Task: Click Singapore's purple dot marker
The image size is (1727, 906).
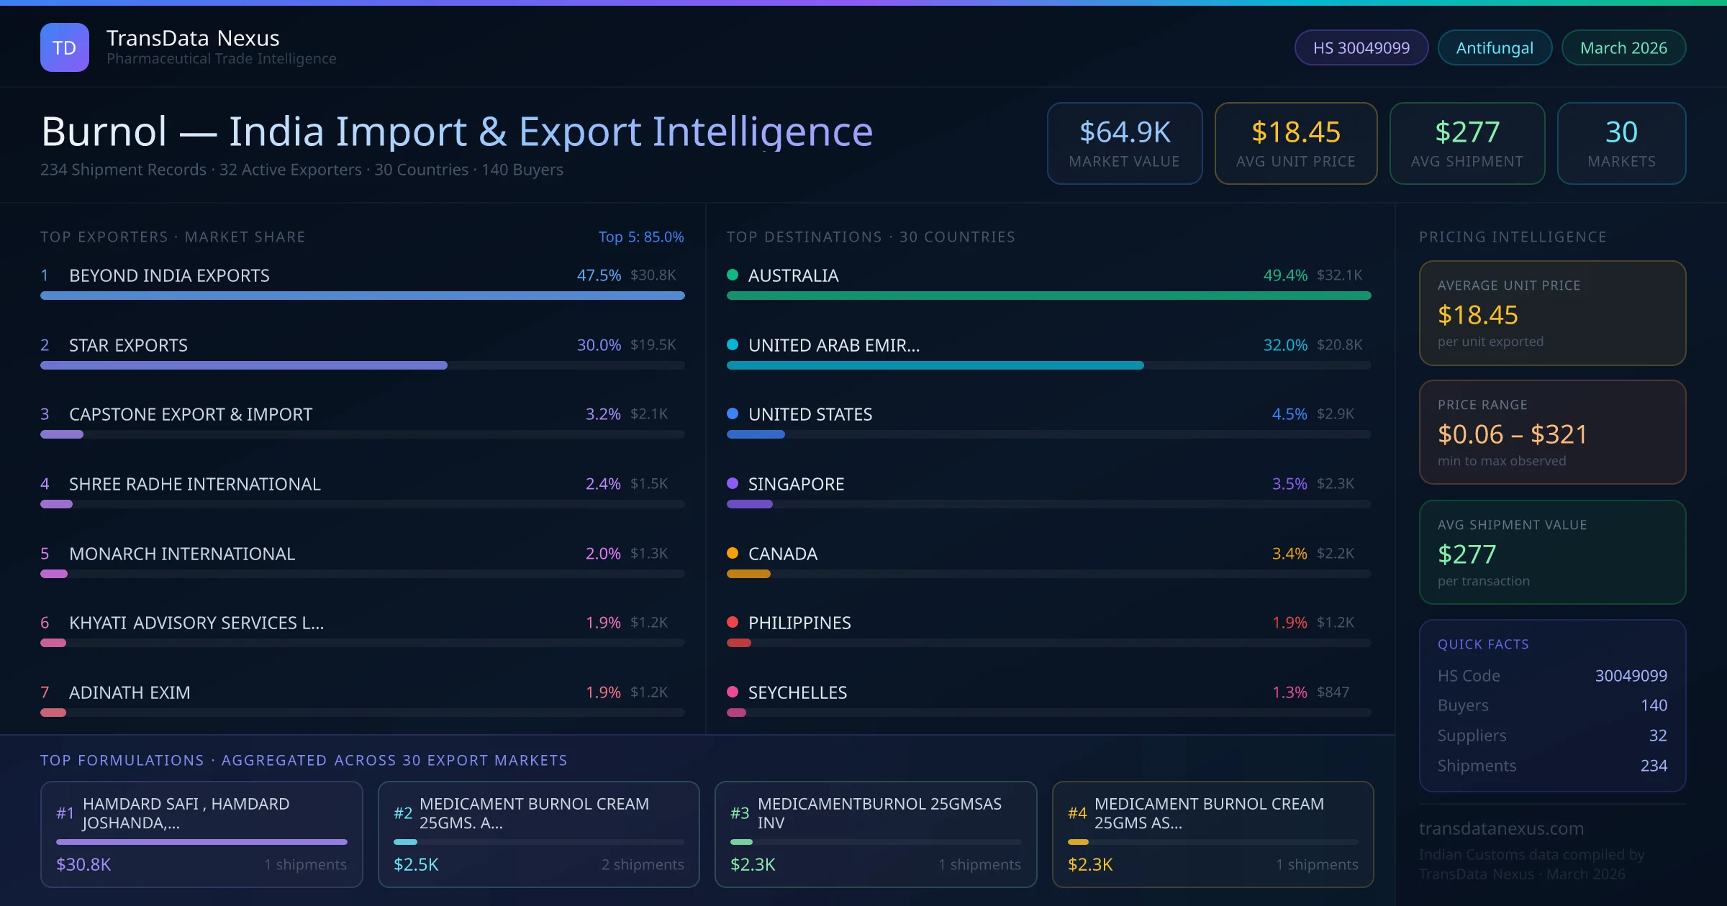Action: point(733,483)
